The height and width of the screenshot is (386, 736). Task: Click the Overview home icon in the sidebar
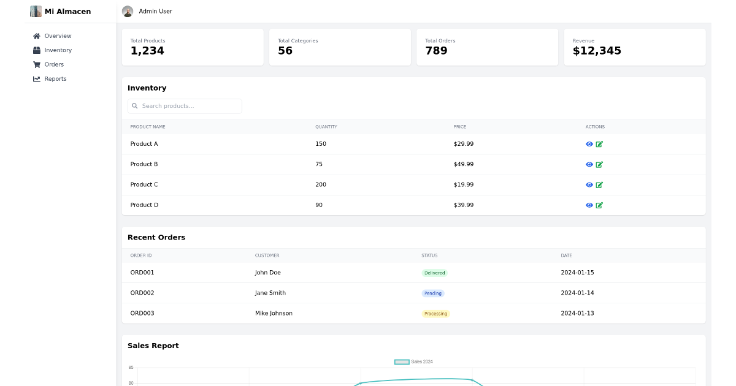click(x=37, y=36)
